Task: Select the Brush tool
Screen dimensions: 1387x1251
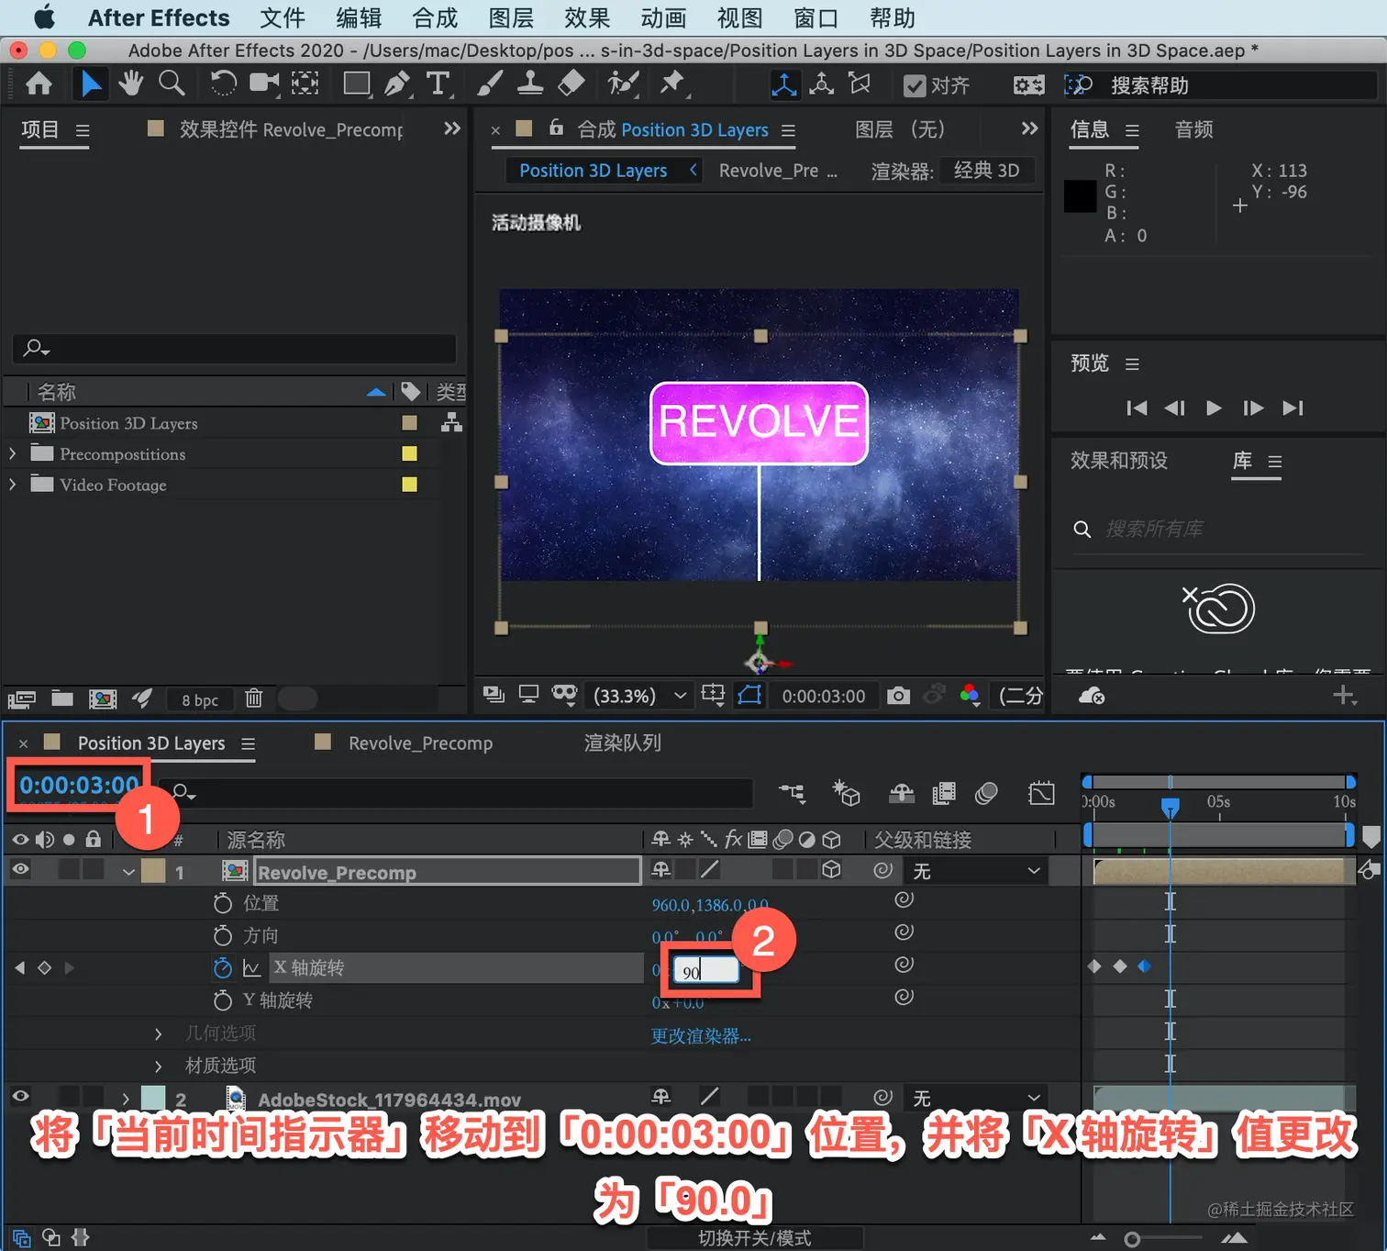Action: pos(490,84)
